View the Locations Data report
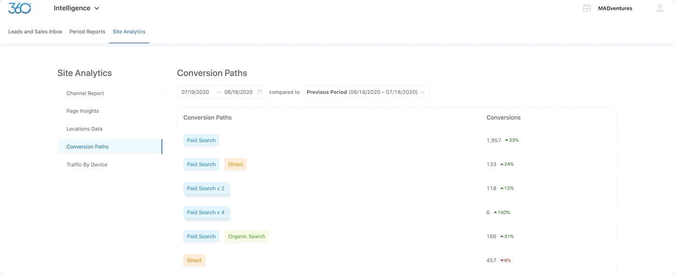The height and width of the screenshot is (274, 675). pos(84,129)
